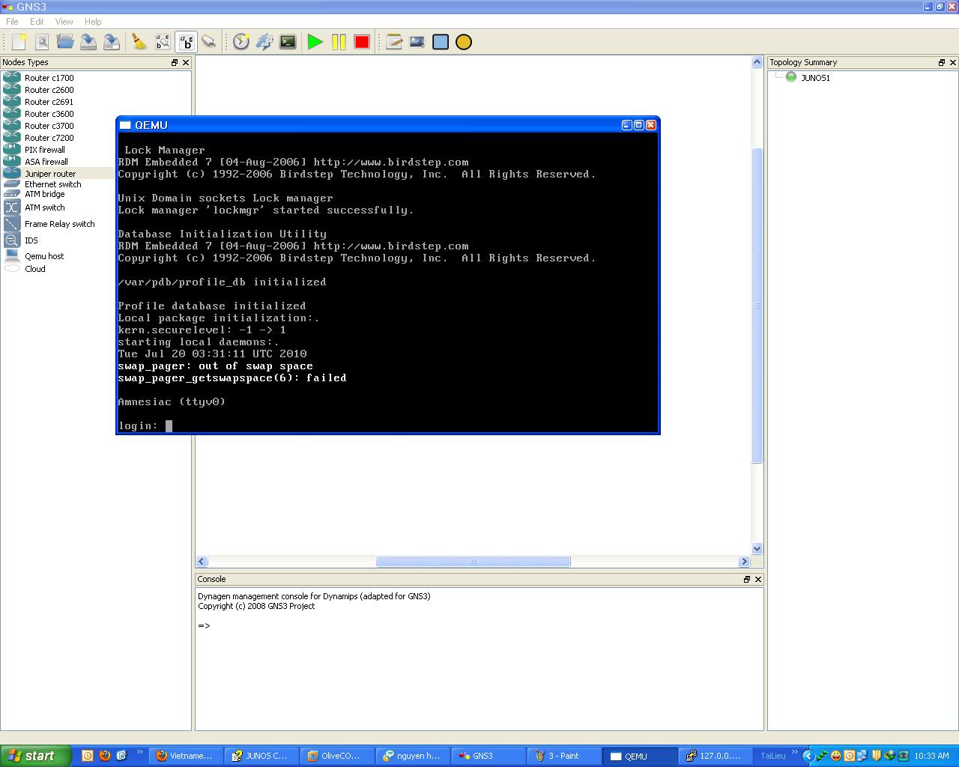
Task: Select Router c1700 node type
Action: point(49,78)
